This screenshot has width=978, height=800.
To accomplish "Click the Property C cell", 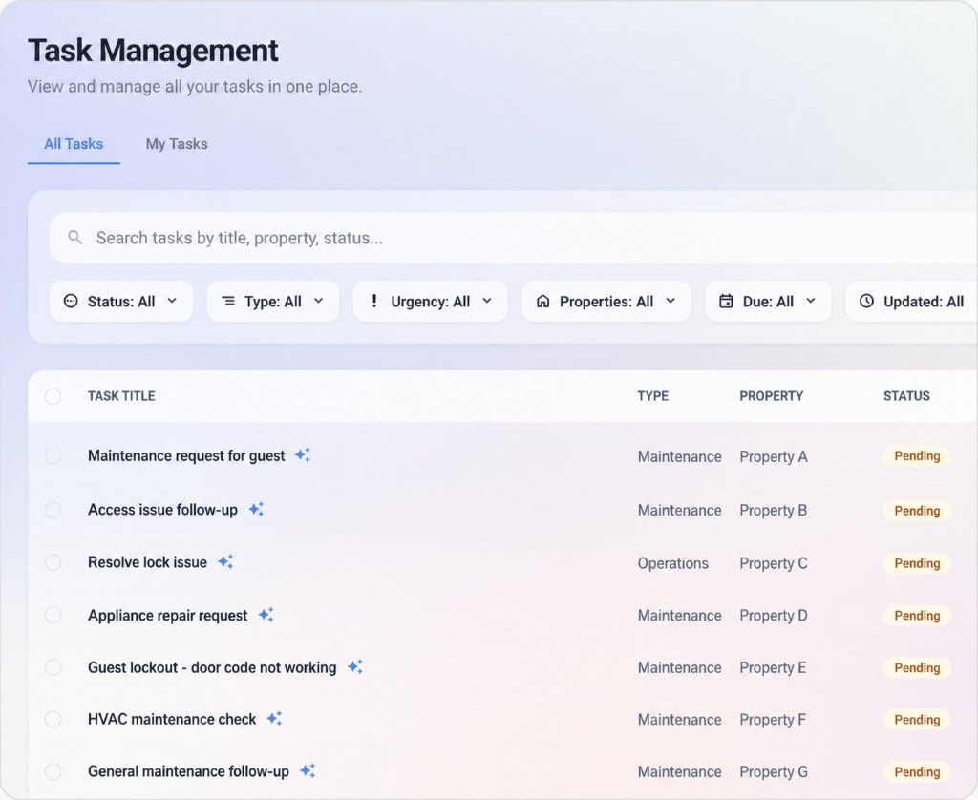I will pos(774,563).
